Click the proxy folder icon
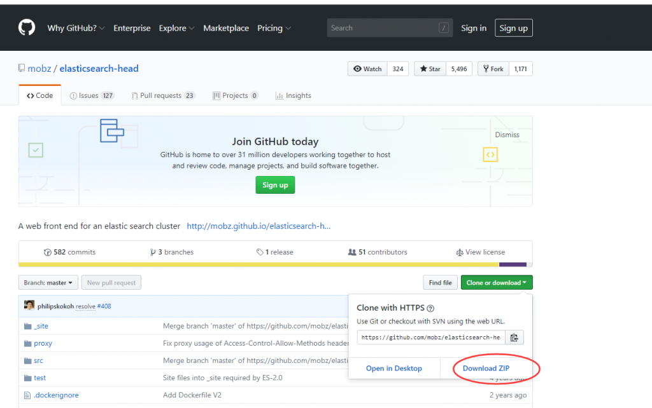Image resolution: width=652 pixels, height=408 pixels. [x=28, y=344]
